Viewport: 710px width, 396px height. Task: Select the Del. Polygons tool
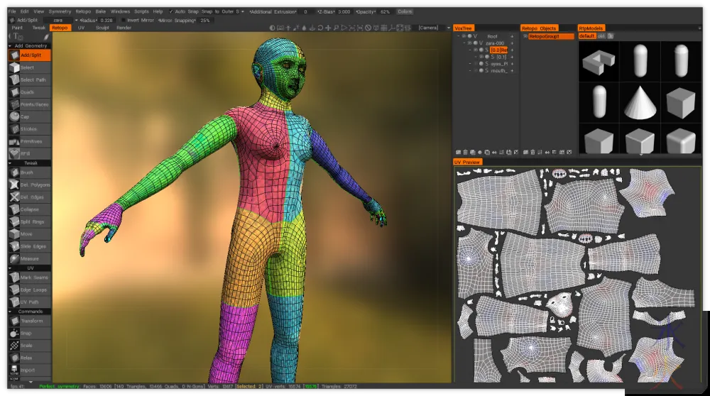pyautogui.click(x=29, y=185)
